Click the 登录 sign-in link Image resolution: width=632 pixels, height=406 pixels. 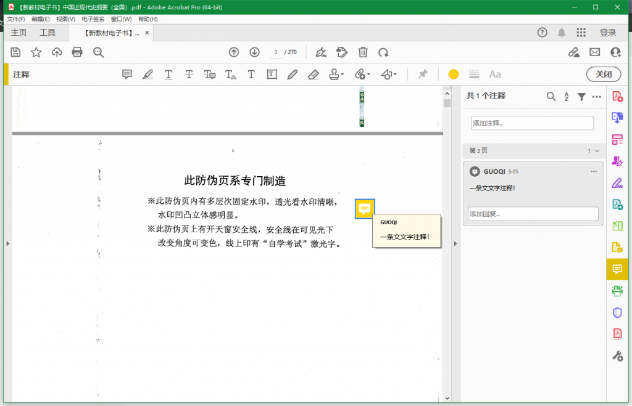(x=607, y=33)
